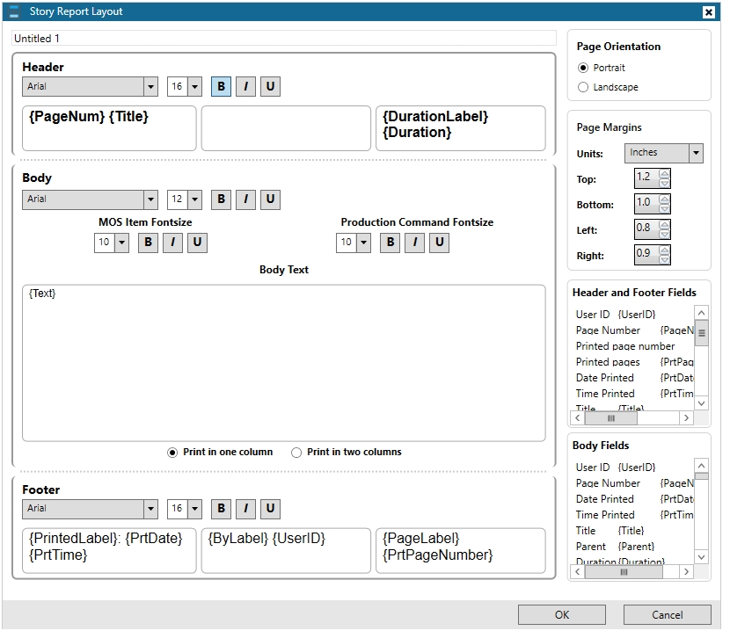This screenshot has width=730, height=638.
Task: Click OK to save the layout
Action: 562,615
